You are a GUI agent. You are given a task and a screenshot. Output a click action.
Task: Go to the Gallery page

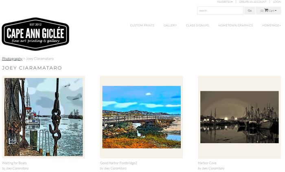(x=170, y=25)
